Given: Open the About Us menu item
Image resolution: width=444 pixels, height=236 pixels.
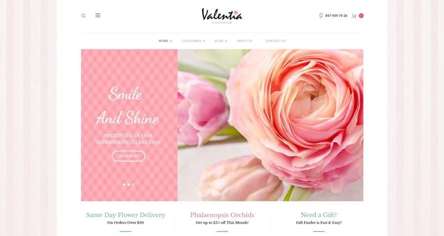Looking at the screenshot, I should tap(244, 41).
